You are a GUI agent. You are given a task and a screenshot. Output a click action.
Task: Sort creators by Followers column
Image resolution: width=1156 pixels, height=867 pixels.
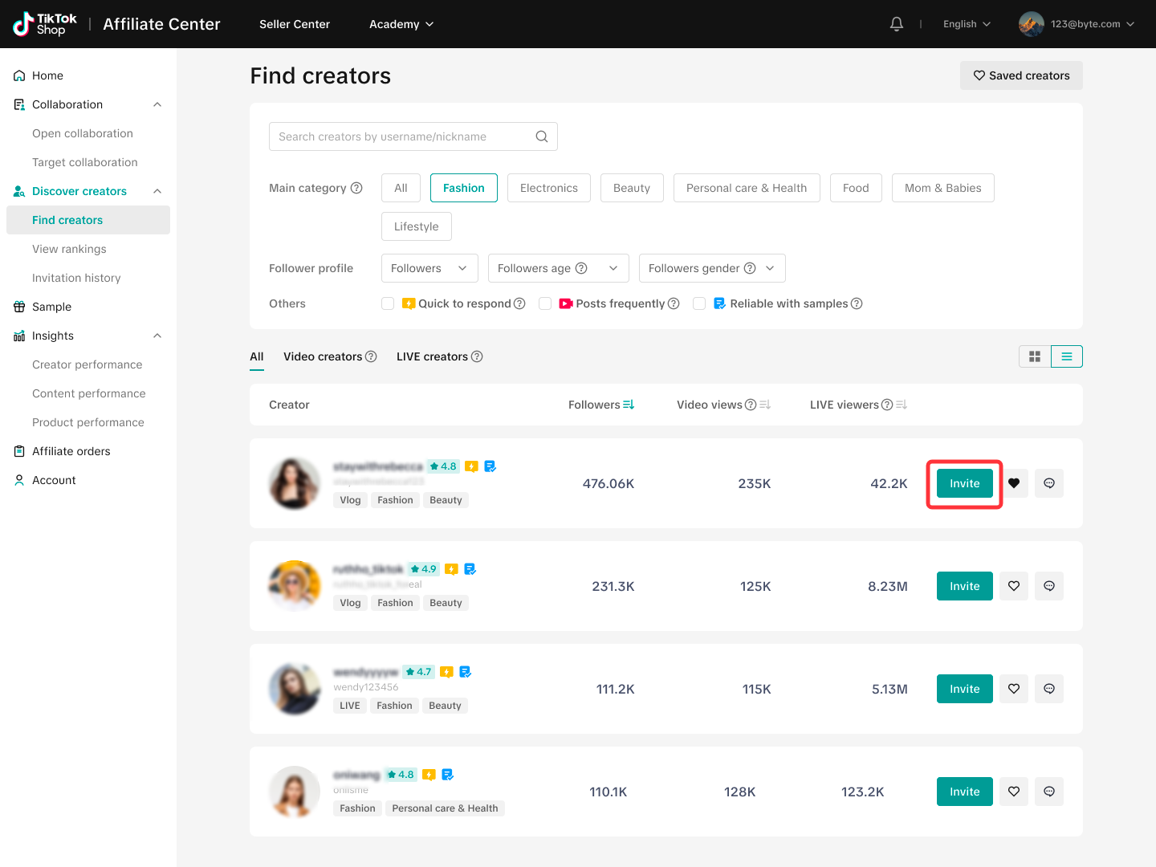click(x=629, y=405)
